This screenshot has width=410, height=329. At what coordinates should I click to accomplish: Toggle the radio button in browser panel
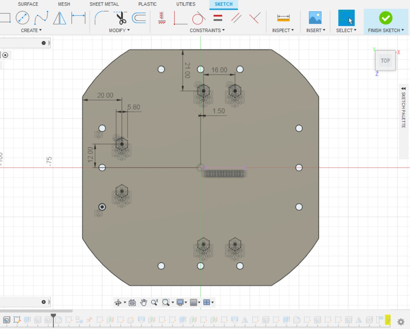(5, 55)
